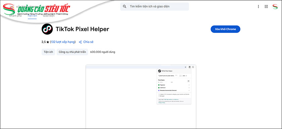Open the "132 lượt xếp hạng" ratings link
The image size is (282, 129).
click(x=63, y=42)
